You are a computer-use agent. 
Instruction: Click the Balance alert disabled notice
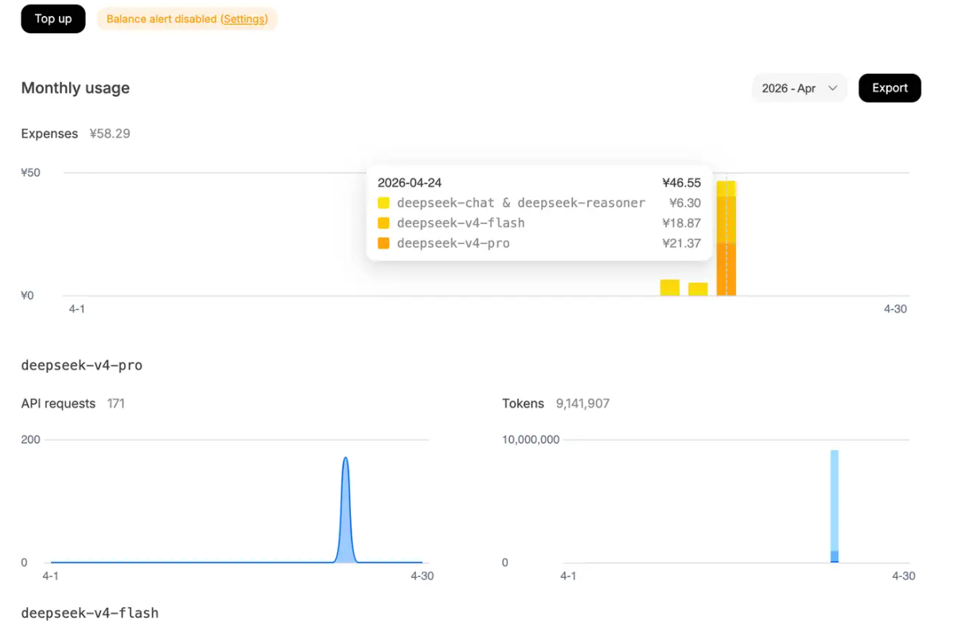point(187,19)
